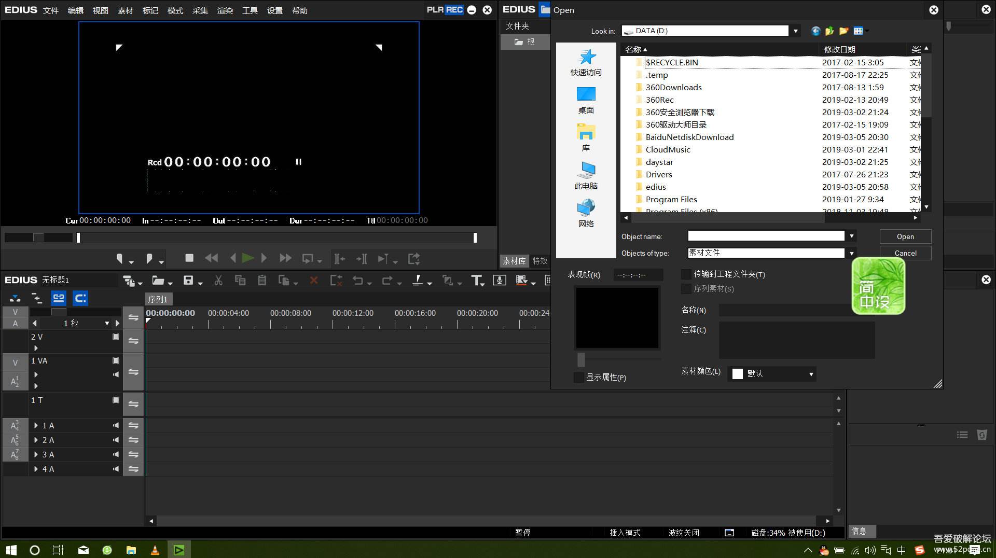The width and height of the screenshot is (996, 558).
Task: Toggle the blue group/link mode button
Action: (59, 298)
